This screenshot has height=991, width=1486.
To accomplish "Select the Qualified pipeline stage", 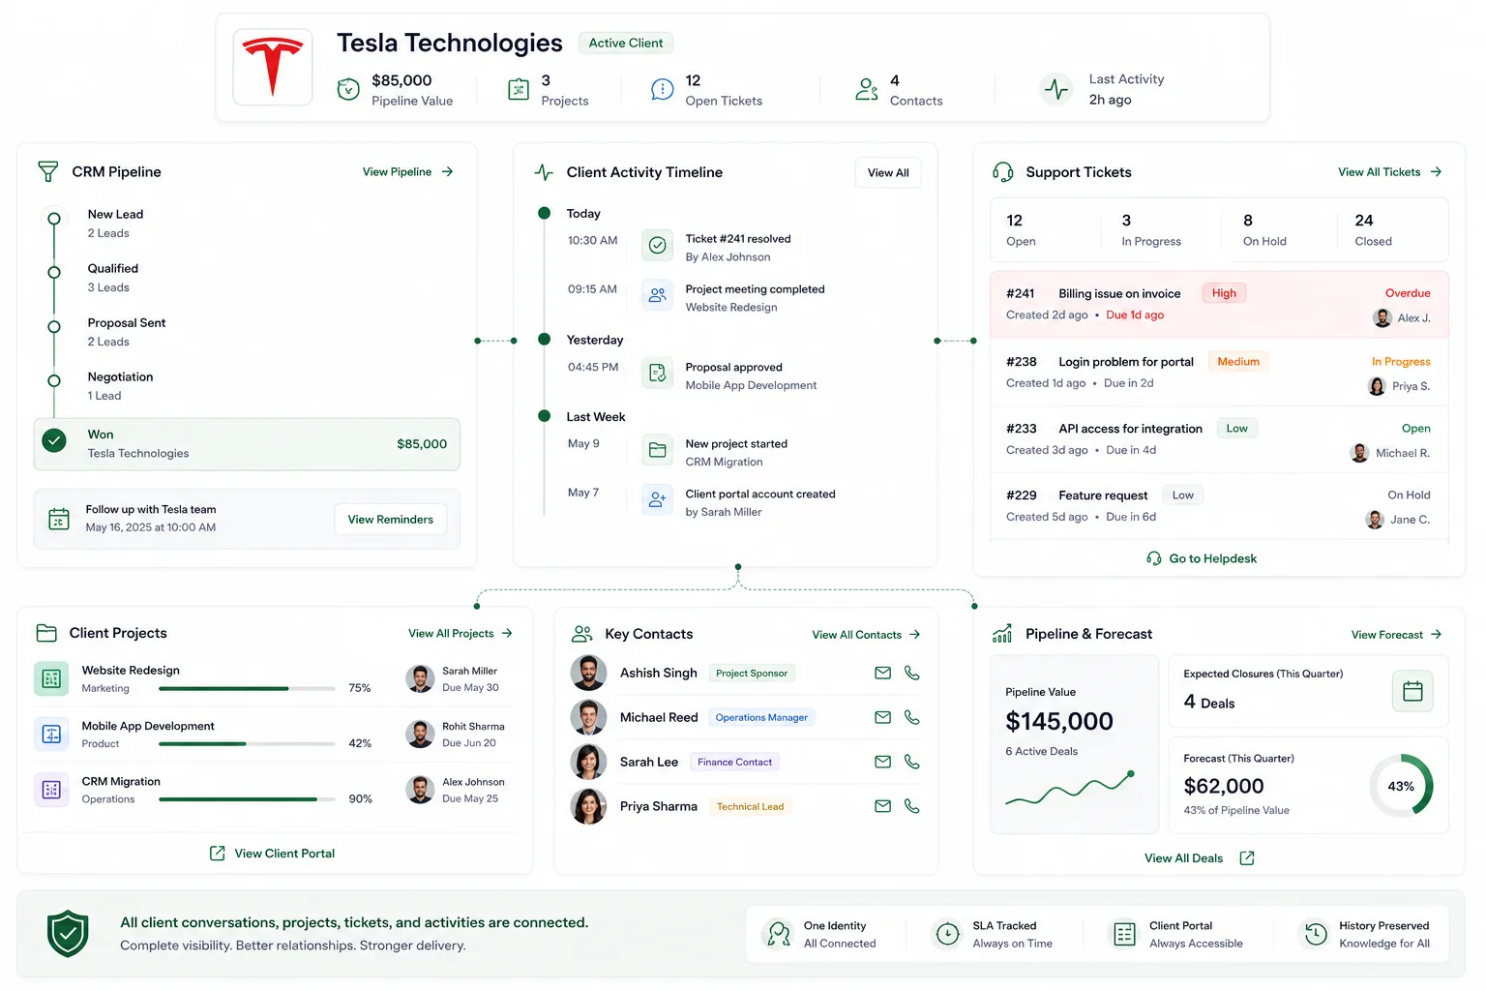I will click(113, 278).
